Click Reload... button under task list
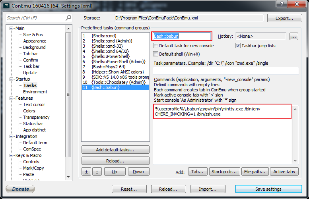The width and height of the screenshot is (309, 199). (115, 161)
